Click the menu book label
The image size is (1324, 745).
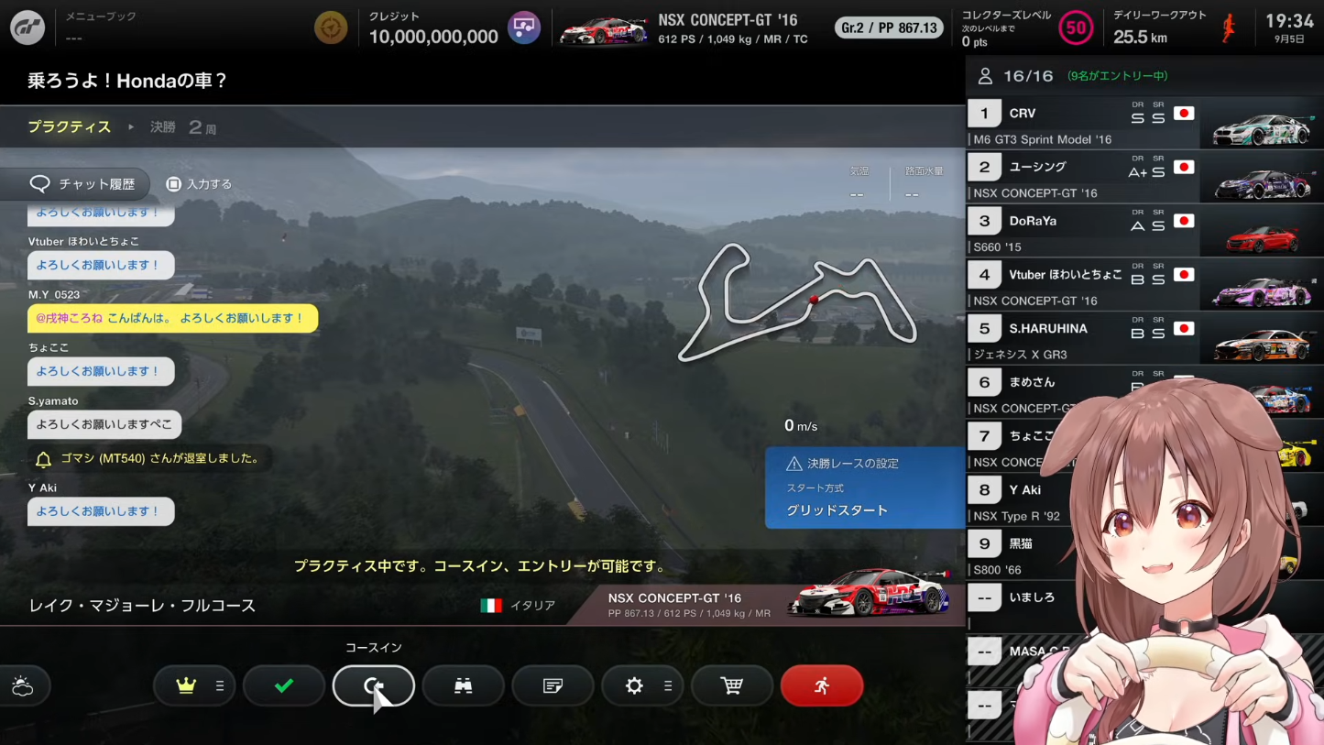point(100,16)
